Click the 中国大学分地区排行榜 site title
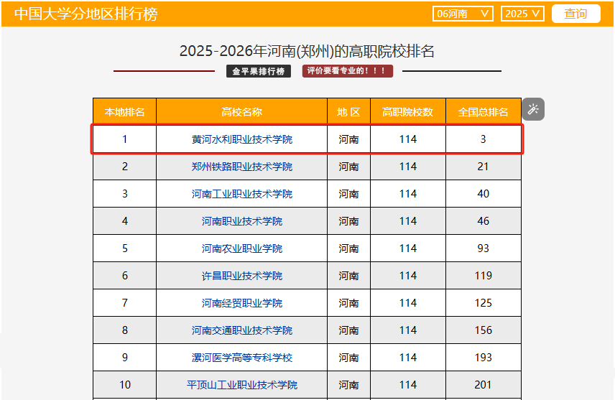The width and height of the screenshot is (615, 400). (86, 14)
